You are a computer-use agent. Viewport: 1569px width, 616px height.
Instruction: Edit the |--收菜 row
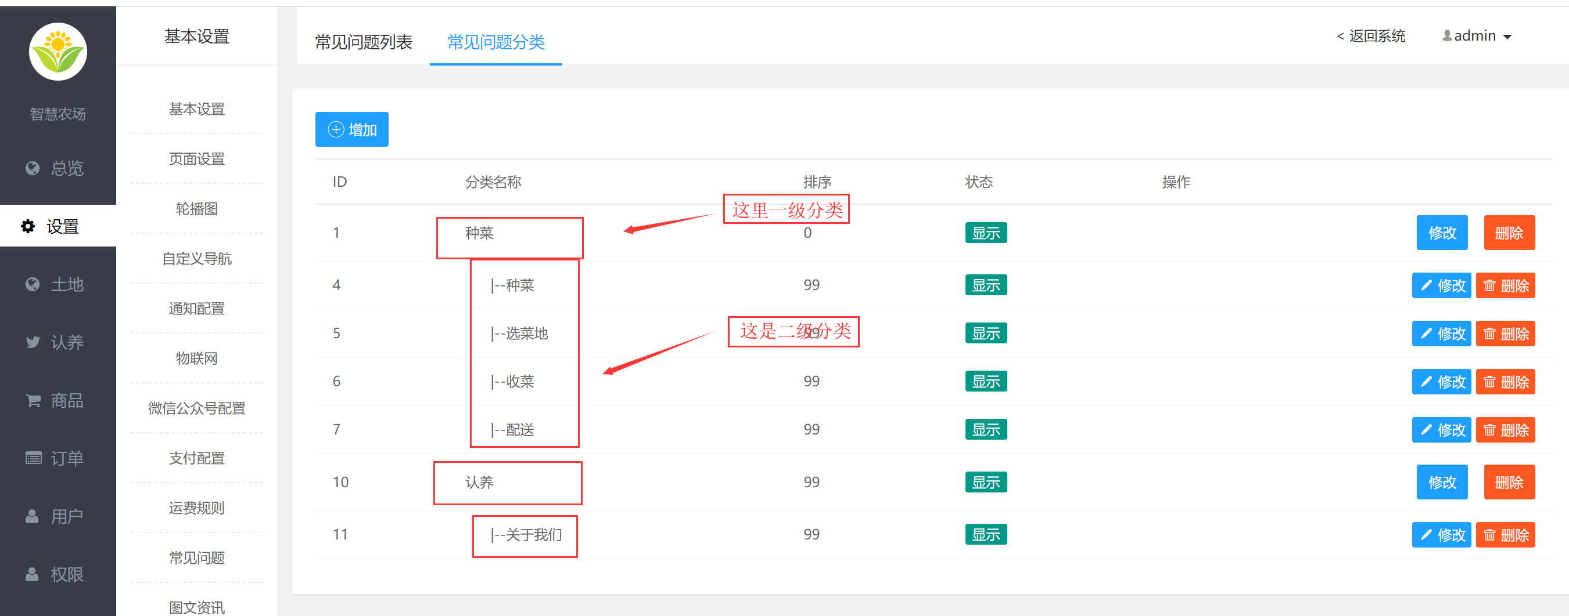[1441, 382]
